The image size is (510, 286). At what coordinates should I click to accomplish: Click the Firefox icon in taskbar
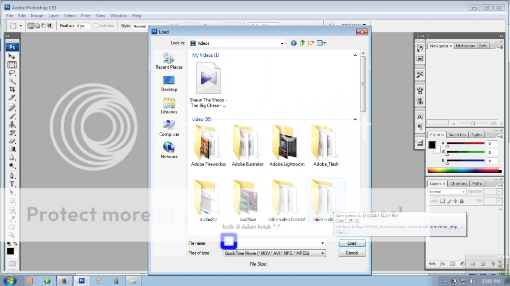[x=64, y=281]
